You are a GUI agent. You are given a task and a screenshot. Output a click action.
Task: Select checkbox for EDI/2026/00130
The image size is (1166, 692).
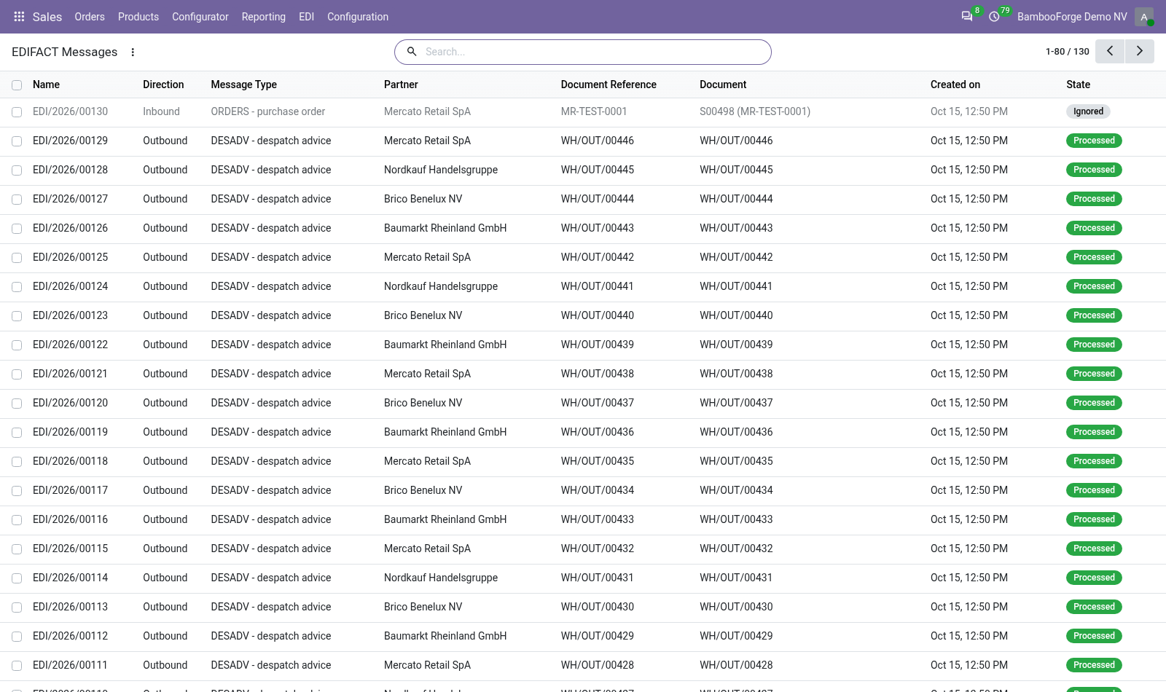pos(17,112)
